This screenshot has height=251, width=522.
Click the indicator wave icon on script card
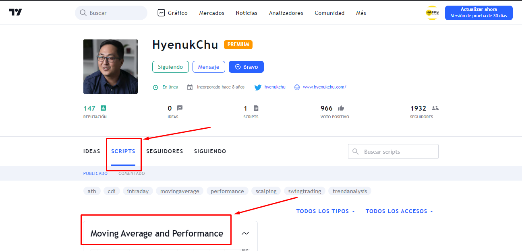point(245,233)
